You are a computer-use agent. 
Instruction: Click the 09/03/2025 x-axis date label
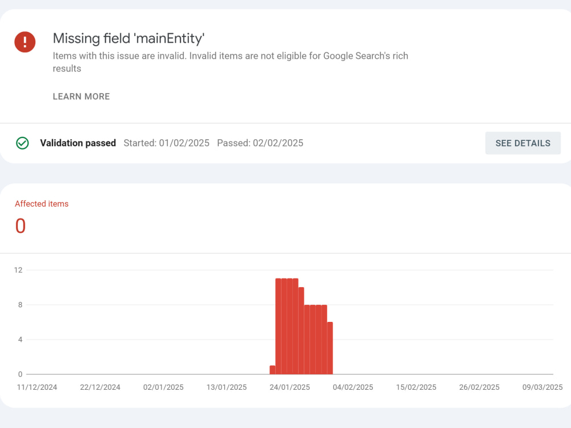coord(542,387)
